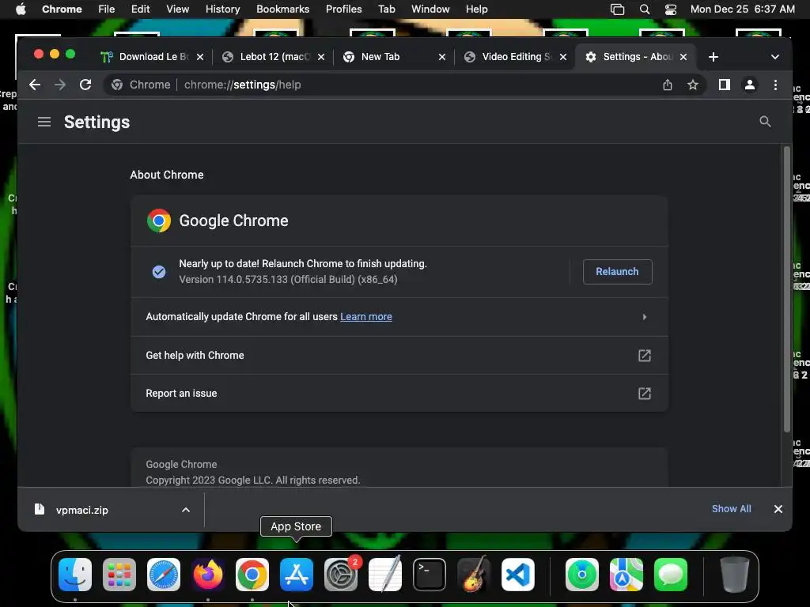Open the Bookmarks menu
Image resolution: width=810 pixels, height=607 pixels.
[x=282, y=9]
